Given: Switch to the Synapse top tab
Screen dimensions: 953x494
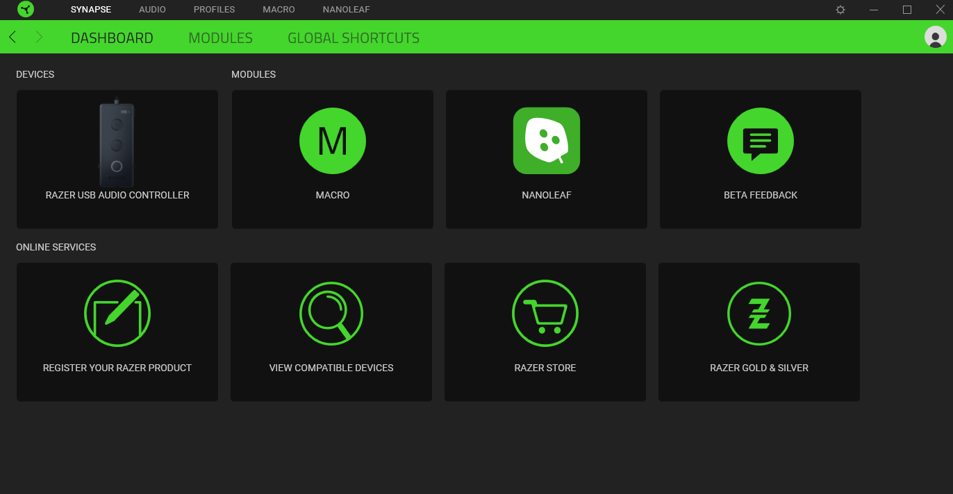Looking at the screenshot, I should [91, 10].
